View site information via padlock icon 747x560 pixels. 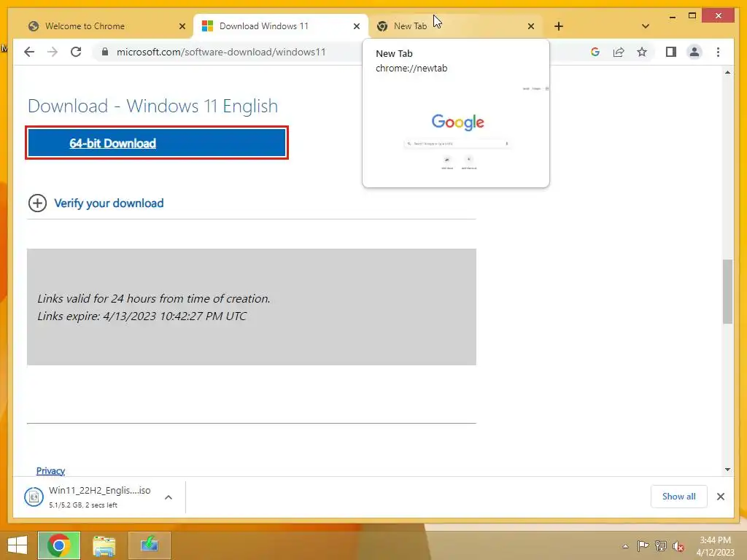pos(105,52)
